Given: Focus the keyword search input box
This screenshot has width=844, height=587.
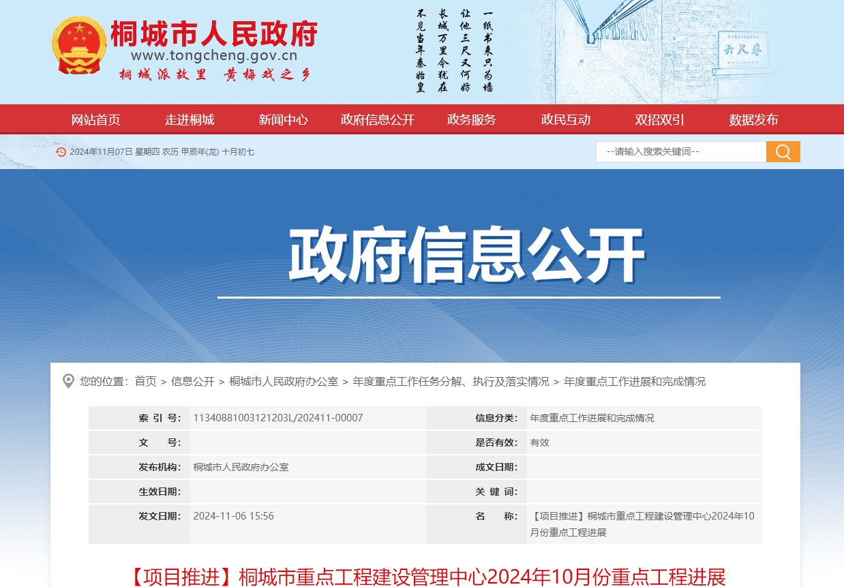Looking at the screenshot, I should [x=680, y=151].
